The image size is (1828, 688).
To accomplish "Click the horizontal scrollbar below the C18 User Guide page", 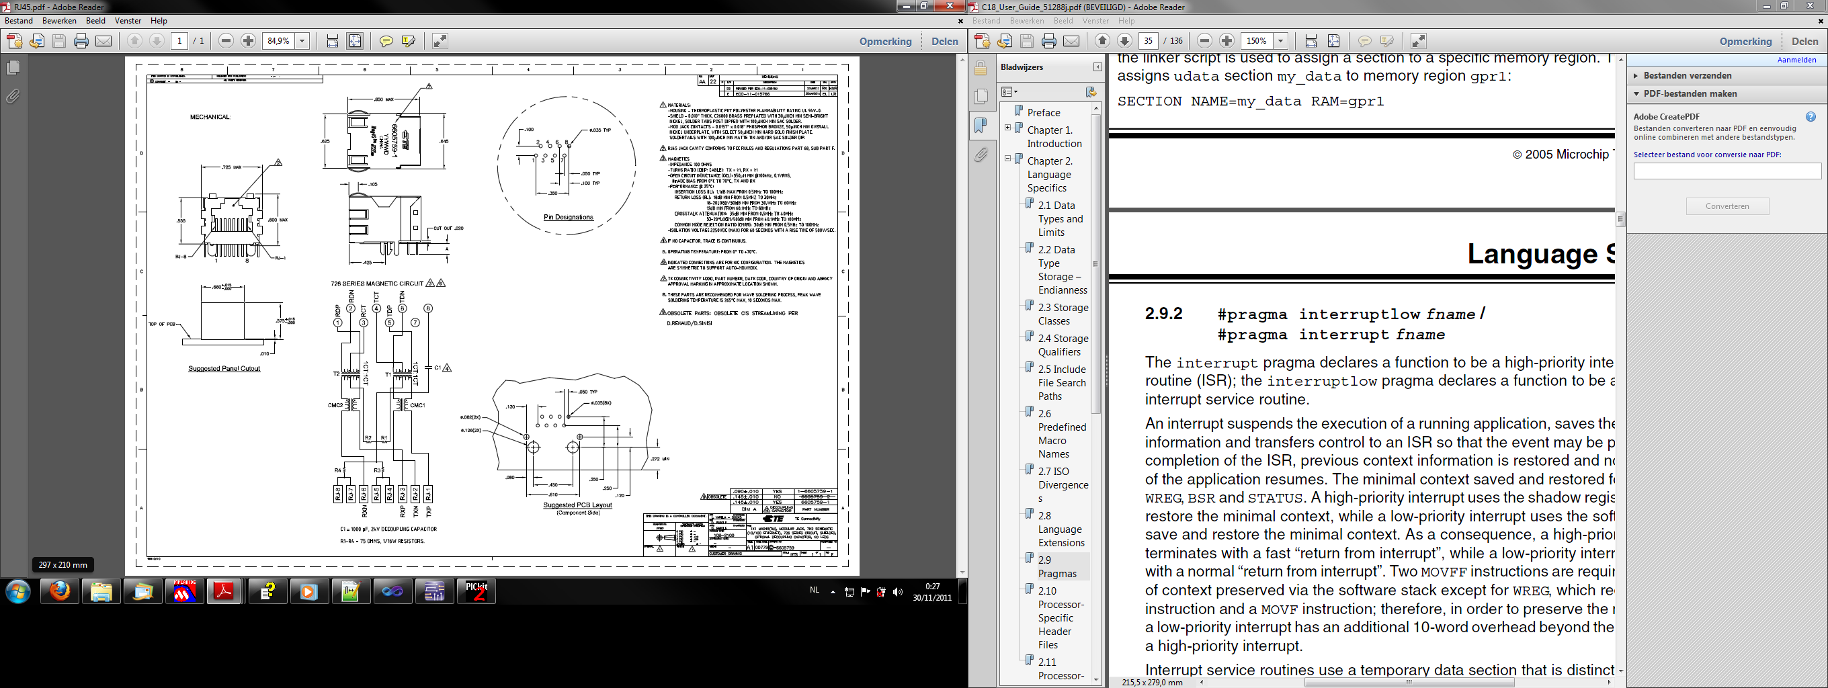I will pos(1409,683).
